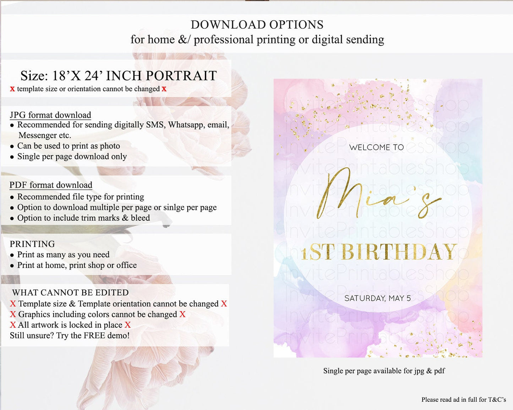Screen dimensions: 513x410
Task: Click 'Still unsure? Try the FREE demo!' text
Action: pos(70,335)
